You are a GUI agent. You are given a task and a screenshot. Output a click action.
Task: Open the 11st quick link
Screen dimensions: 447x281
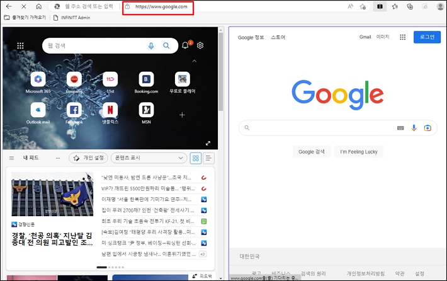pyautogui.click(x=110, y=83)
